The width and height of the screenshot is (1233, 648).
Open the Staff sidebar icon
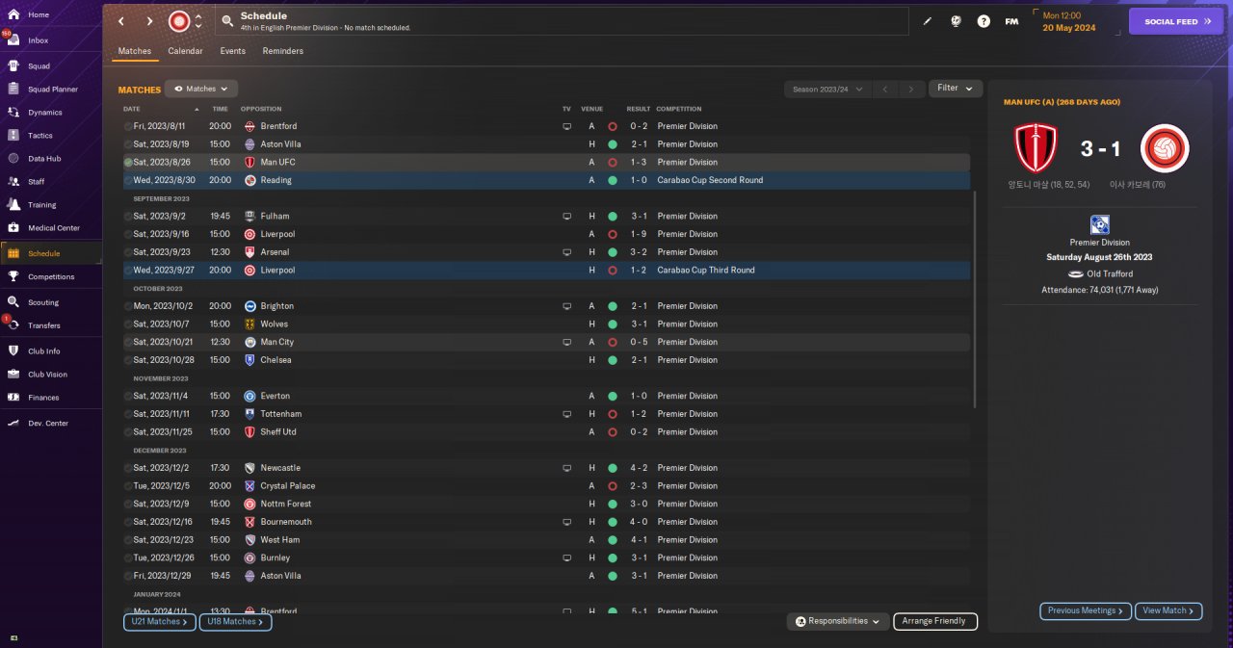(x=13, y=182)
